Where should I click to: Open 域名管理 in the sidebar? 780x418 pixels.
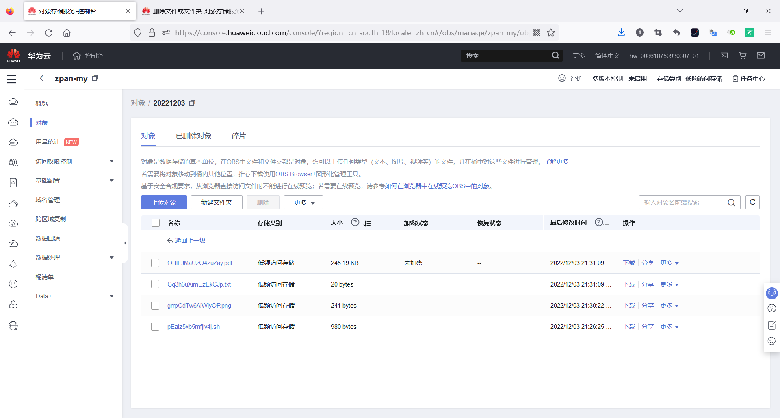48,200
